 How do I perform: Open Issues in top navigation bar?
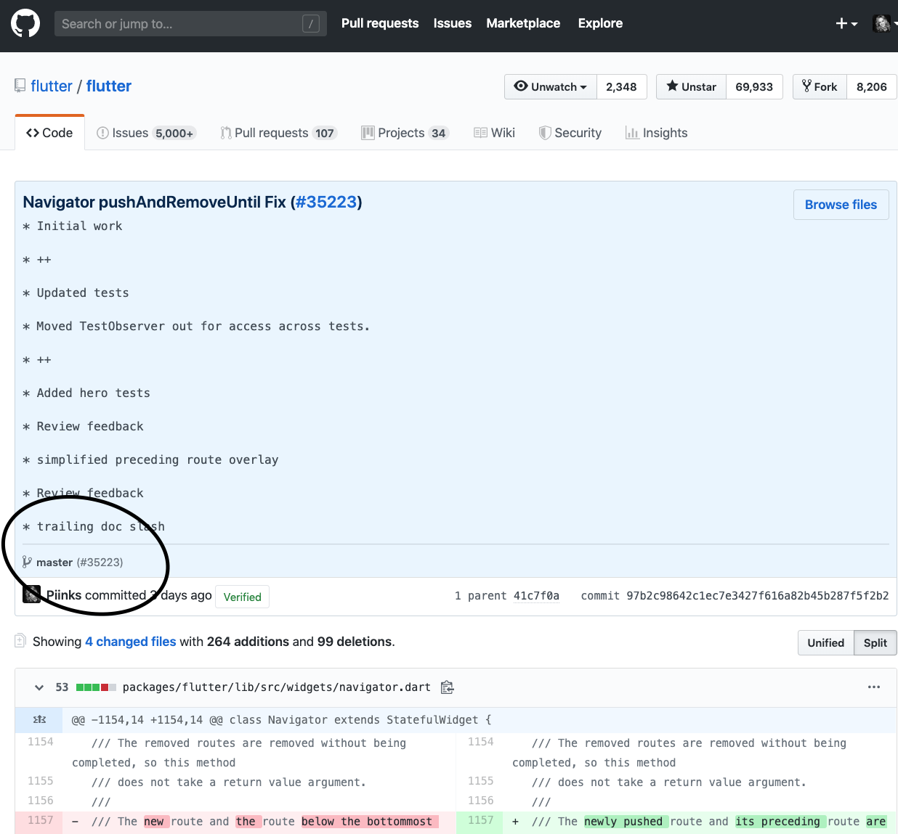(453, 23)
